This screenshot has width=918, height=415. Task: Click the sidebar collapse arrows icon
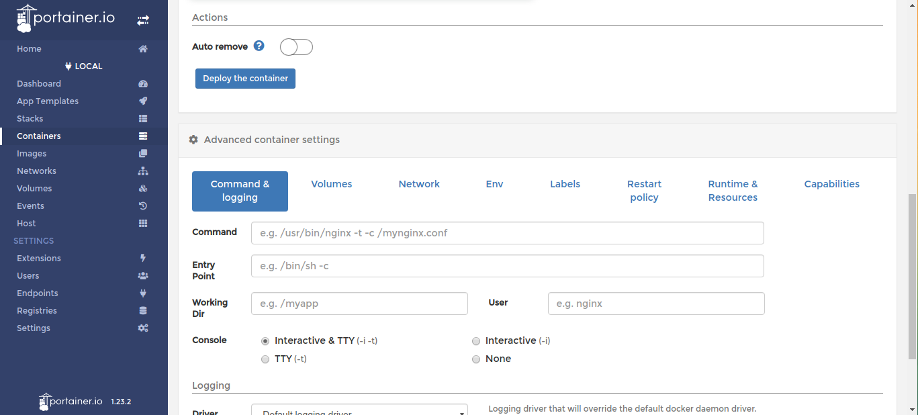(143, 21)
